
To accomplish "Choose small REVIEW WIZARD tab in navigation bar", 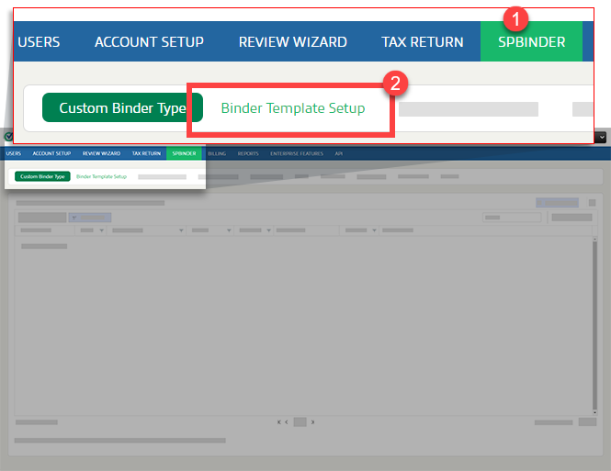I will (101, 153).
